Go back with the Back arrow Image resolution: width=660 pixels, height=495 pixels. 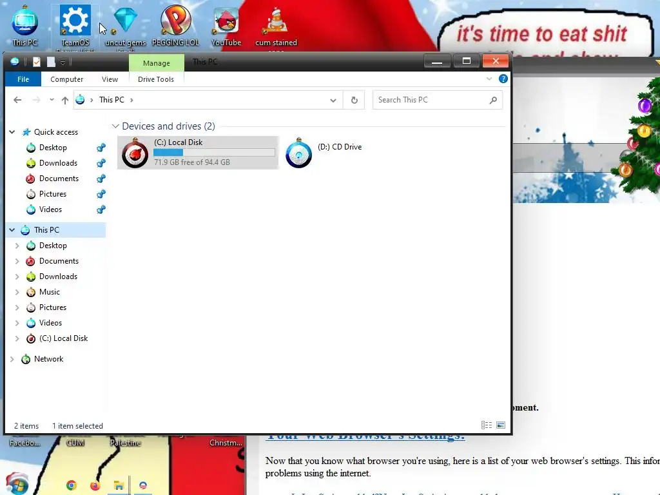(17, 100)
